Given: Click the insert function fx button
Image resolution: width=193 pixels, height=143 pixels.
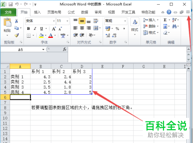Looking at the screenshot, I should click(64, 49).
